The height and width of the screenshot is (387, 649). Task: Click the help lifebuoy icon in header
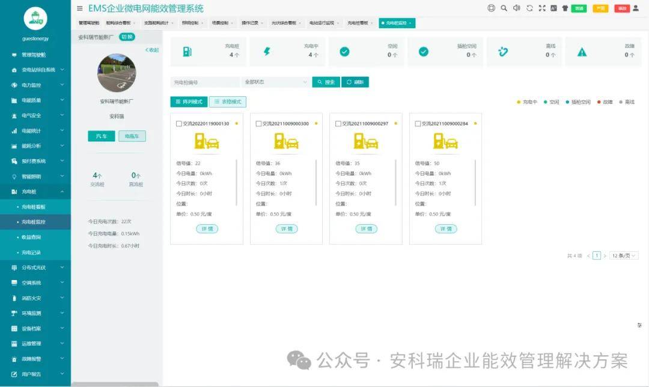pos(492,8)
